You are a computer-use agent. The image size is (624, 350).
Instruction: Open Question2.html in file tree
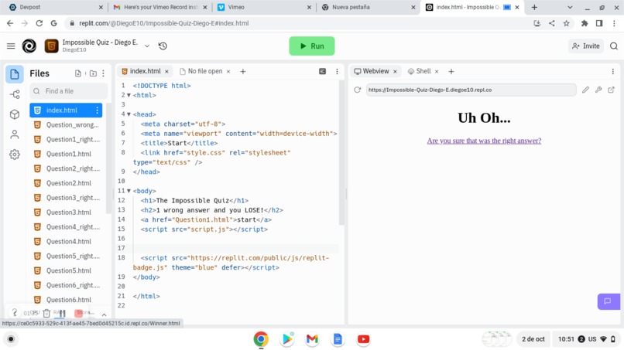click(x=66, y=183)
